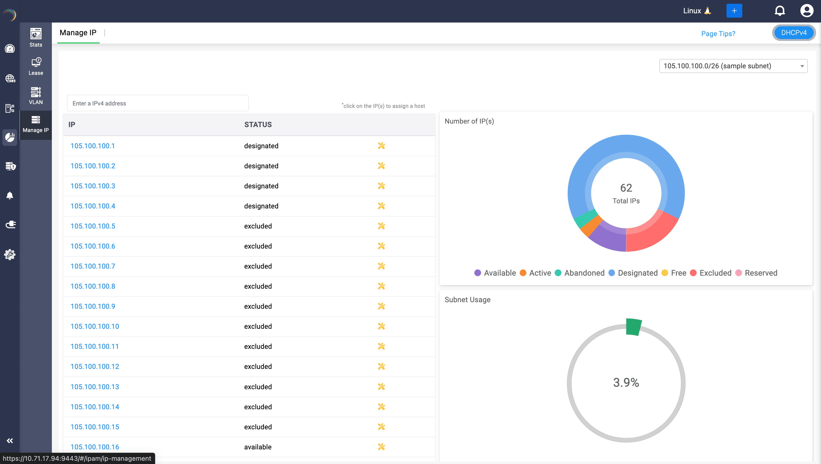This screenshot has width=821, height=464.
Task: Select Manage IP in side menu
Action: [36, 124]
